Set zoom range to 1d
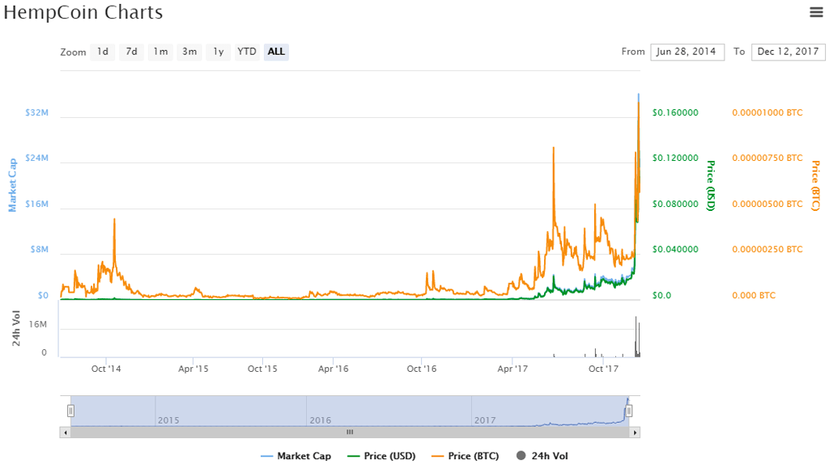The image size is (829, 464). (103, 52)
